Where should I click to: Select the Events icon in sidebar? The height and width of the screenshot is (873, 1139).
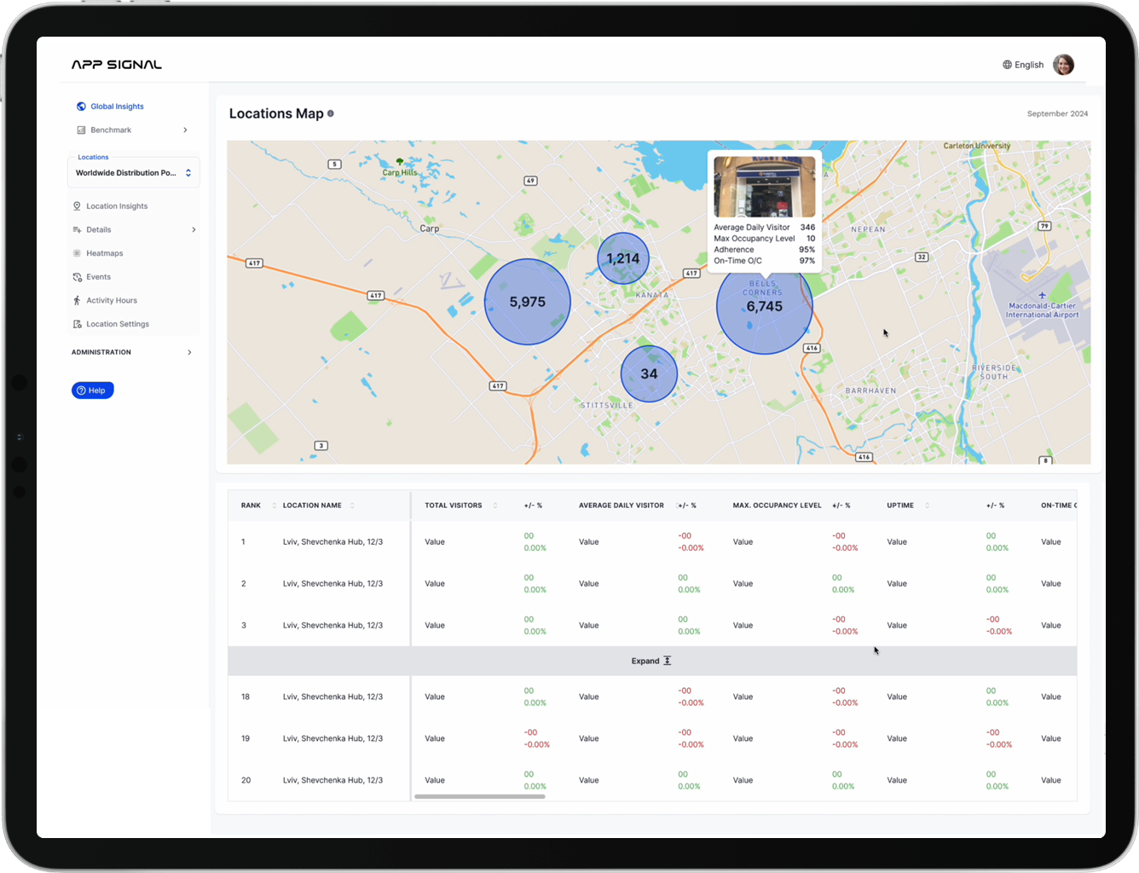coord(76,276)
